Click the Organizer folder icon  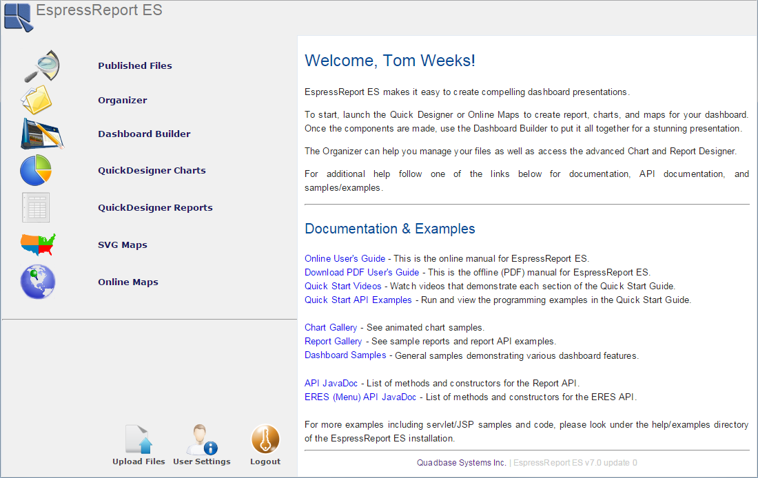37,100
